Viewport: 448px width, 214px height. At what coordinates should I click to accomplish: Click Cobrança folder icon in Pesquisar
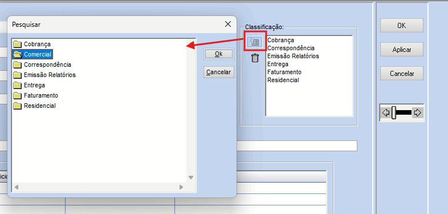point(18,44)
